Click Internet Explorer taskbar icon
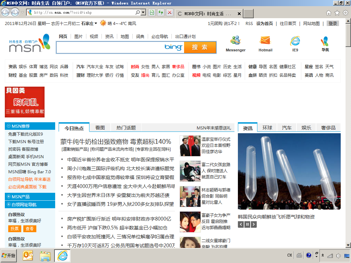The width and height of the screenshot is (351, 263). pyautogui.click(x=62, y=255)
